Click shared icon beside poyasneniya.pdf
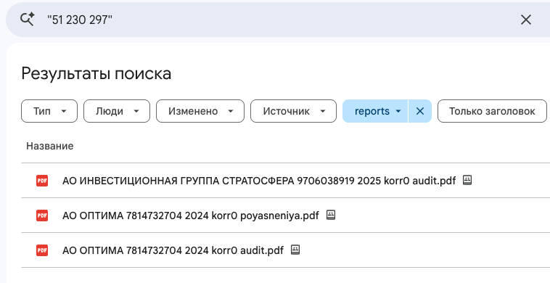The height and width of the screenshot is (283, 550). click(331, 215)
